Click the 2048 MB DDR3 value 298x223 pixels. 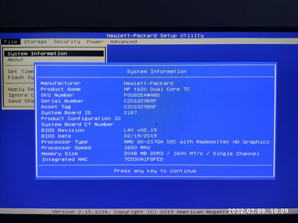[x=192, y=154]
